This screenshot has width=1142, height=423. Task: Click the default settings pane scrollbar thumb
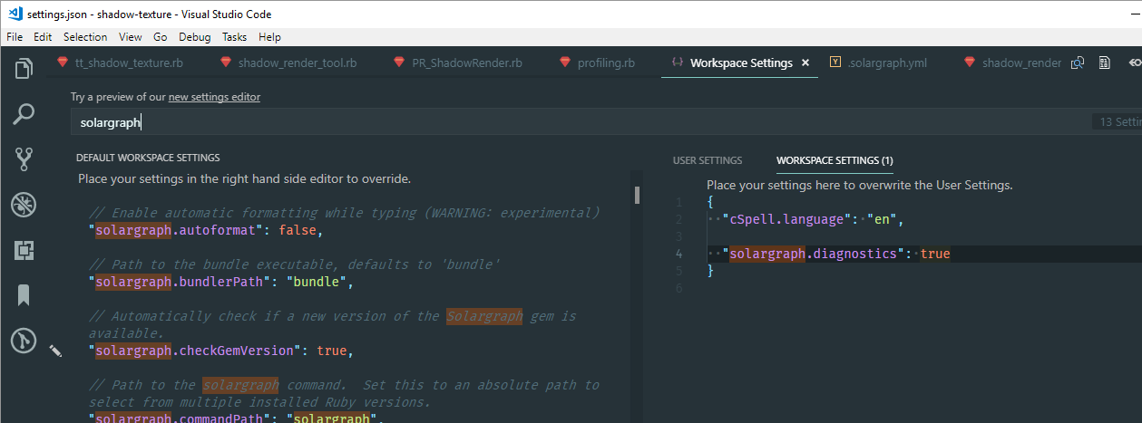(x=638, y=195)
